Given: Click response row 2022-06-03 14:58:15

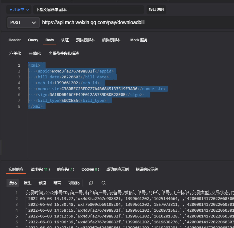Looking at the screenshot, I should [130, 210].
